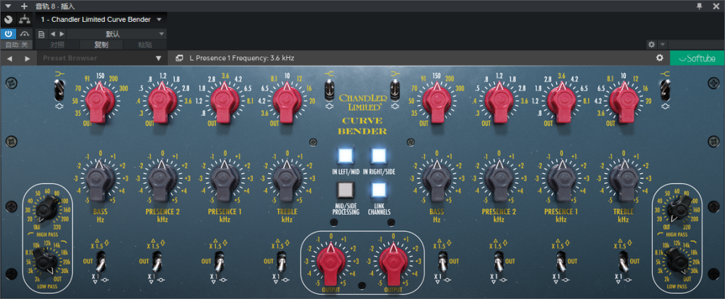Enable MID/SIDE PROCESSING button
The height and width of the screenshot is (299, 725).
(346, 189)
